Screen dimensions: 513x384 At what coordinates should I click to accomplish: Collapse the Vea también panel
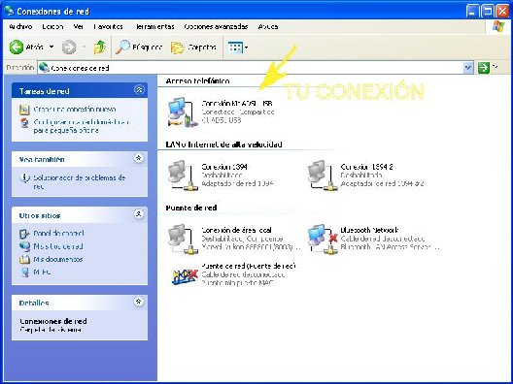pos(139,158)
